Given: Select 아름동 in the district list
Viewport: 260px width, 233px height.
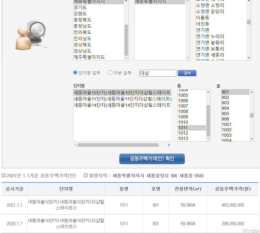Looking at the screenshot, I should click(221, 18).
